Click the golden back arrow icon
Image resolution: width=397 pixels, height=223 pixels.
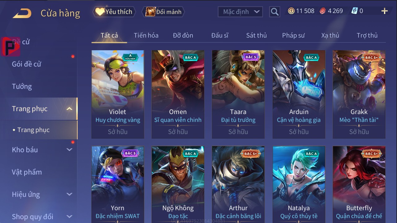point(22,13)
